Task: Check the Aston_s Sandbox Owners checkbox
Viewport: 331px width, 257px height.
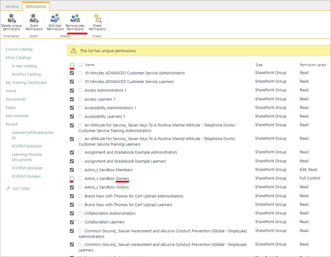Action: coord(72,178)
